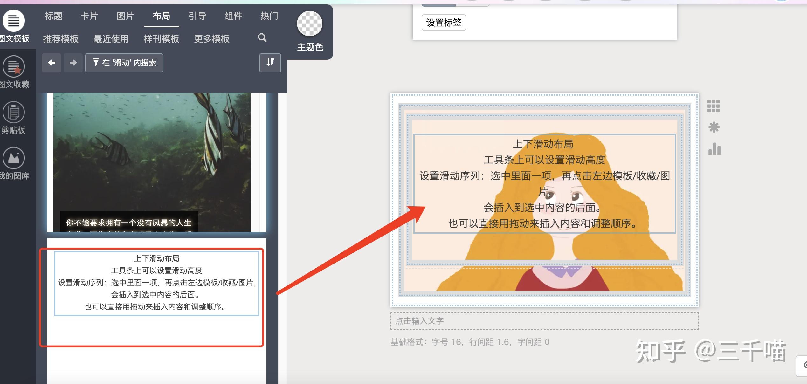Viewport: 807px width, 384px height.
Task: Switch to the 卡片 tab
Action: coord(89,16)
